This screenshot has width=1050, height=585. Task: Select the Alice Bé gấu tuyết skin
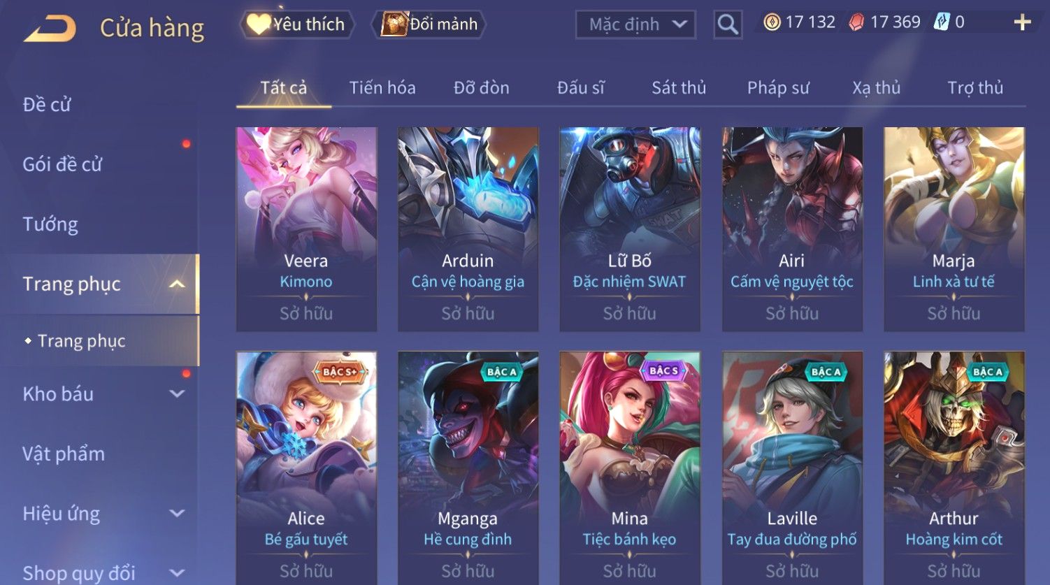pos(306,468)
